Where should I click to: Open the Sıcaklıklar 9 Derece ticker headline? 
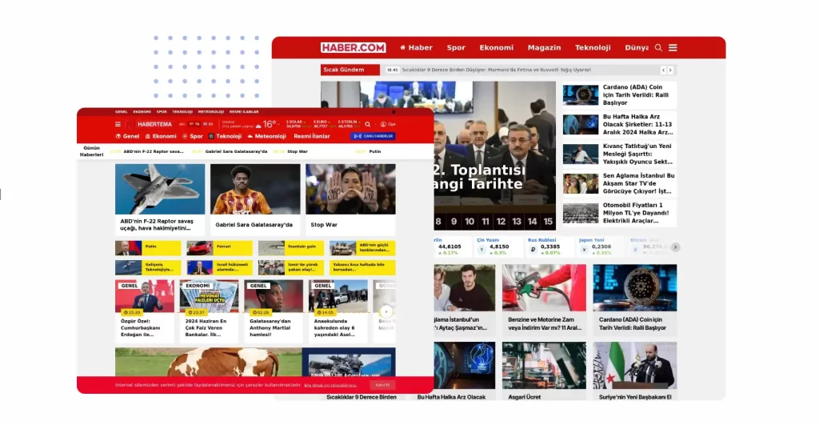pos(496,70)
